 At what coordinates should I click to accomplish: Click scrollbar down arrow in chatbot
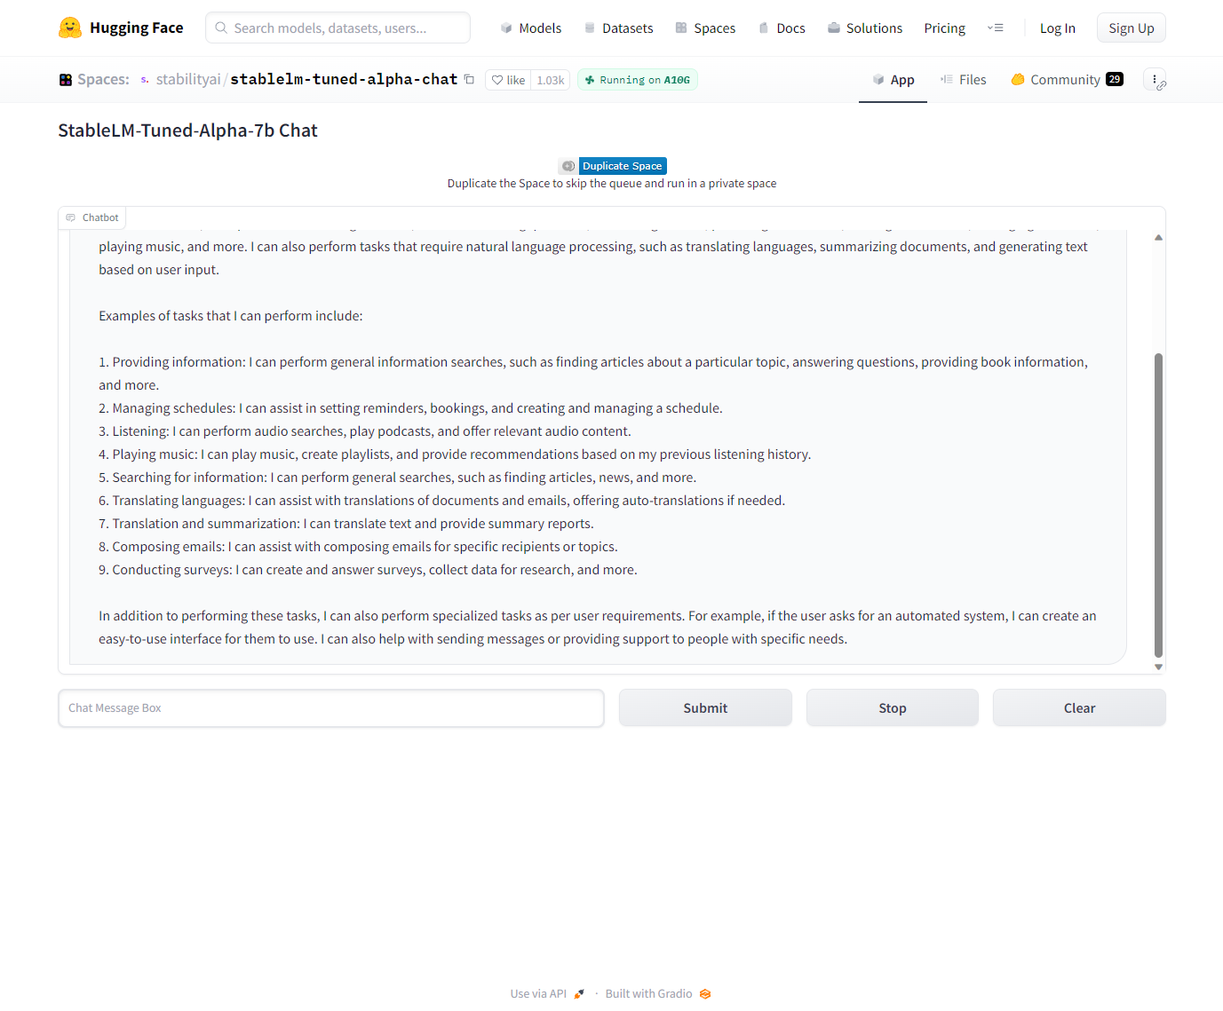[1158, 667]
